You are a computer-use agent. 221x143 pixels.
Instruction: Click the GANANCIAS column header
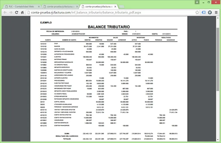point(171,40)
